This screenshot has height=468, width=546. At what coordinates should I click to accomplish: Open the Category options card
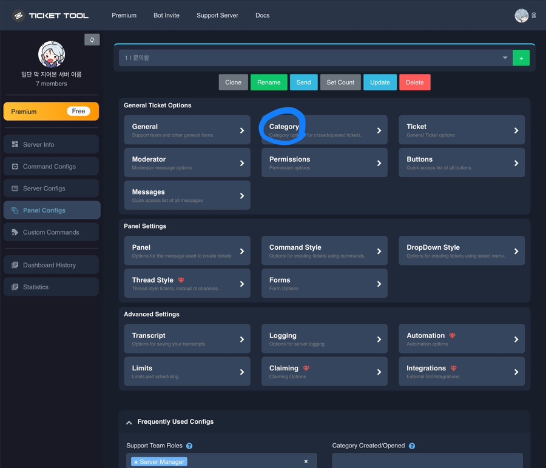click(324, 130)
